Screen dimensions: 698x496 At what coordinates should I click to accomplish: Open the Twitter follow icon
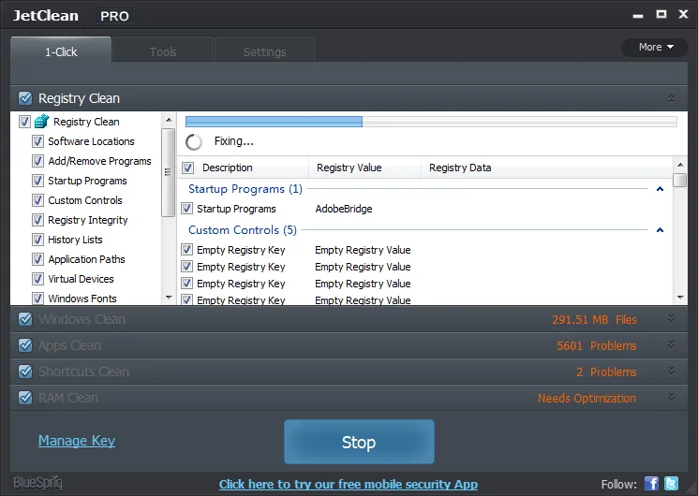(671, 484)
